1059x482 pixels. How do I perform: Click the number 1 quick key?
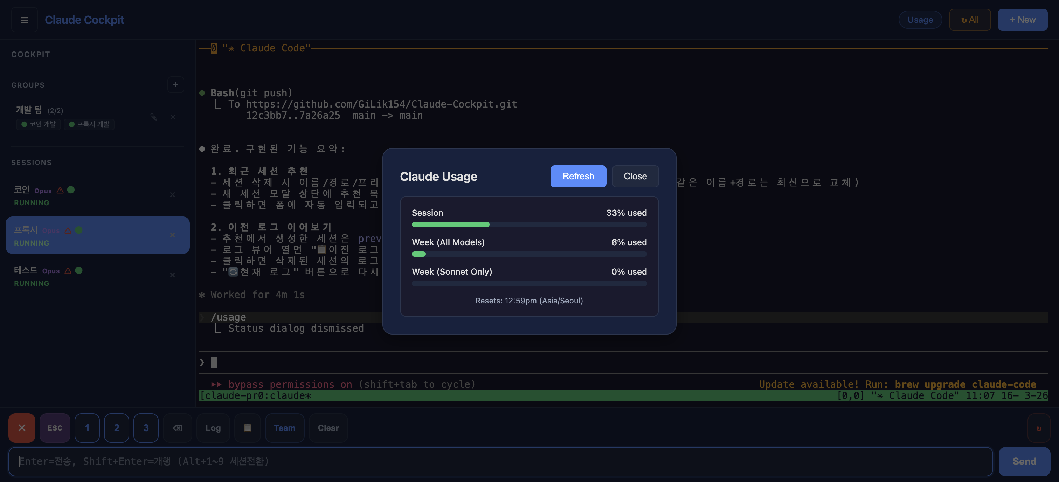pos(87,428)
